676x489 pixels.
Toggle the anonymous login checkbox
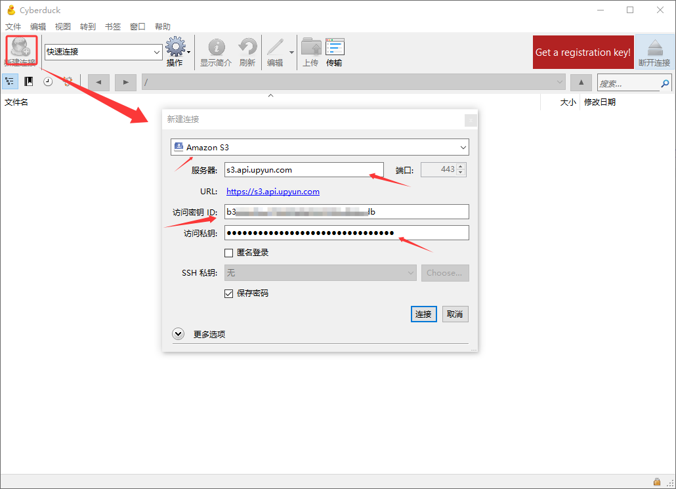pos(229,253)
